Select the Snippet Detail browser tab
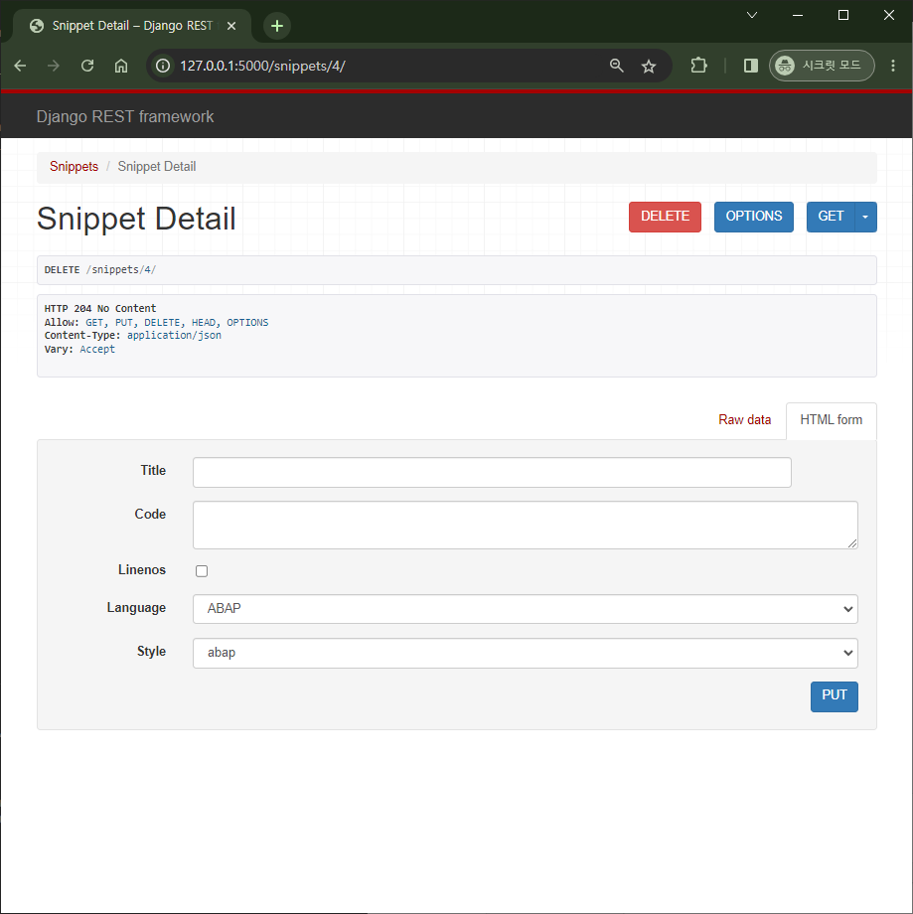Screen dimensions: 913x914 [x=134, y=26]
